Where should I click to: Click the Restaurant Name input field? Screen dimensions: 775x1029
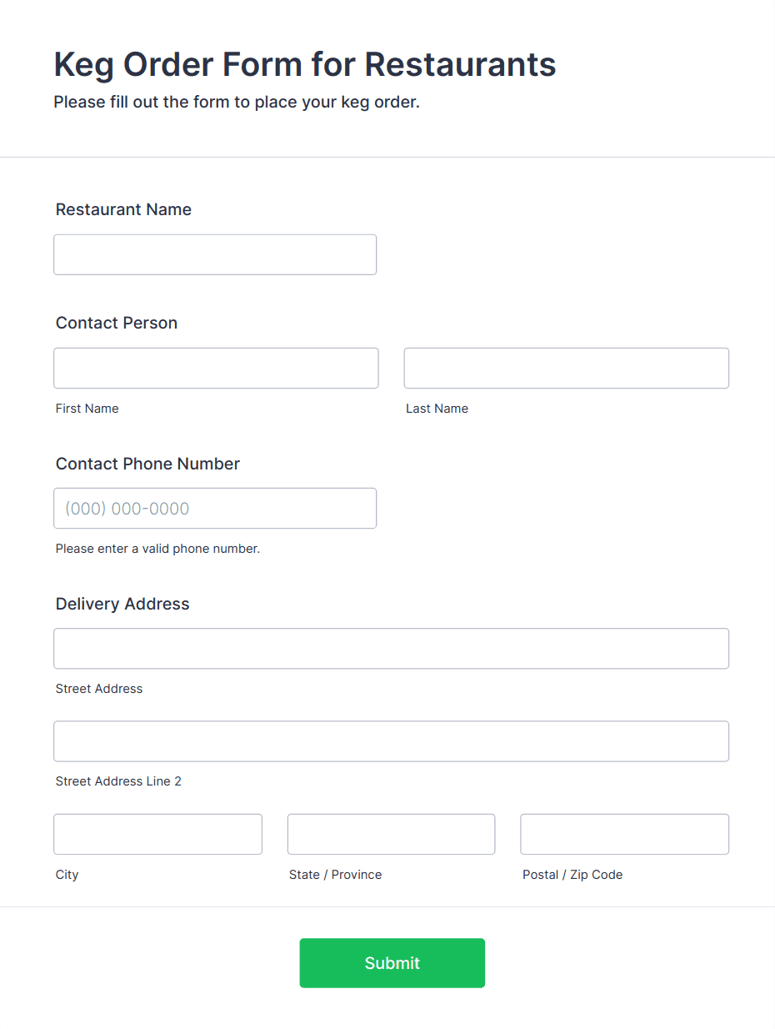(x=215, y=254)
